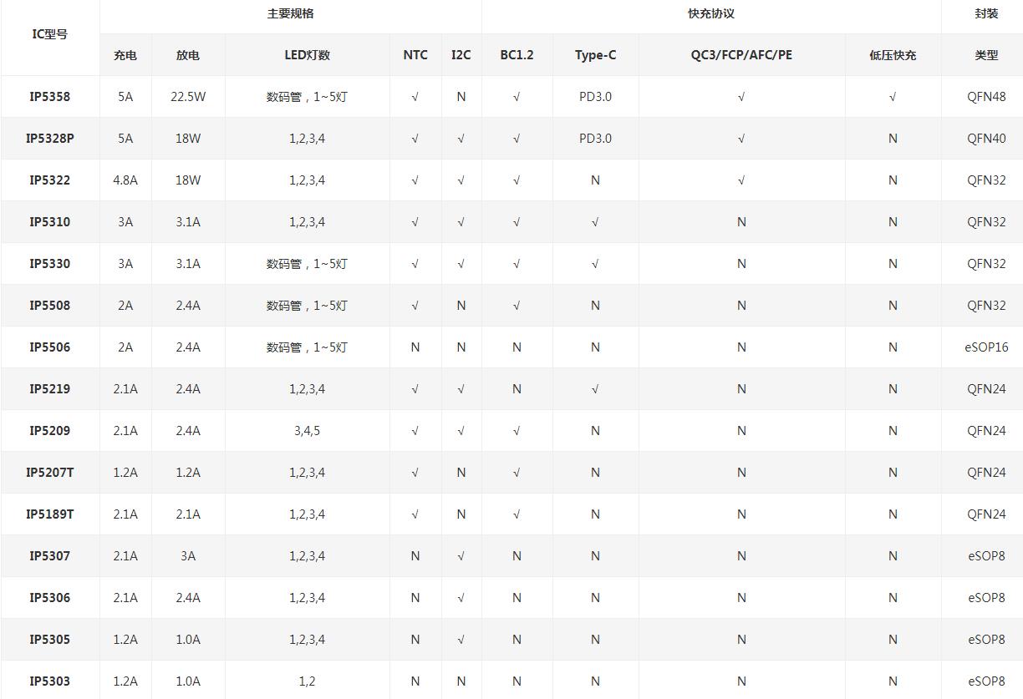
Task: Select the IP5219 model name
Action: tap(50, 389)
